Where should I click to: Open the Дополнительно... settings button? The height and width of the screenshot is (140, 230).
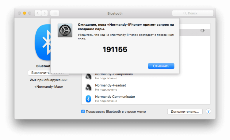[185, 112]
